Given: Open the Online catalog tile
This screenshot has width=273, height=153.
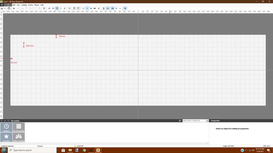Looking at the screenshot, I should pyautogui.click(x=19, y=137).
